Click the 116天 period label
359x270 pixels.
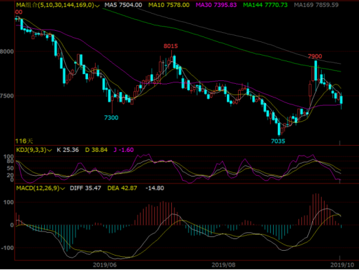(x=24, y=141)
